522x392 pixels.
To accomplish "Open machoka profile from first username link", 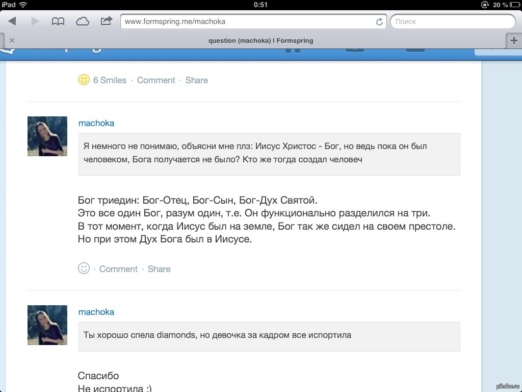I will click(96, 123).
